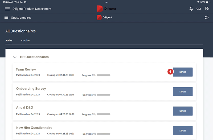This screenshot has height=140, width=213.
Task: Collapse the HR Questionnaires section chevron
Action: point(15,57)
